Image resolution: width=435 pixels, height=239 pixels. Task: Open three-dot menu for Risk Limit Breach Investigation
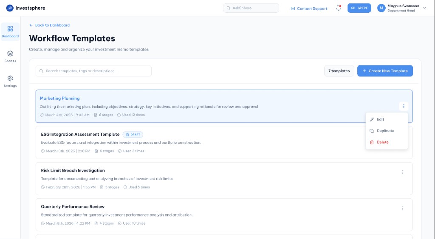pos(403,172)
